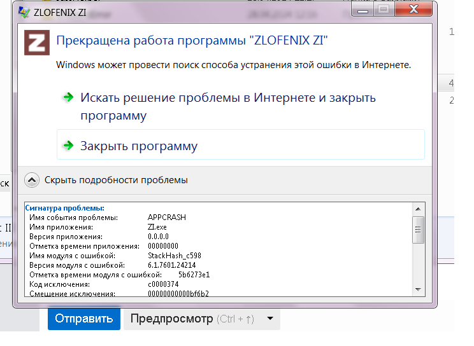Click the green arrow next to 'Искать решение проблемы'
This screenshot has height=346, width=474.
[x=68, y=97]
